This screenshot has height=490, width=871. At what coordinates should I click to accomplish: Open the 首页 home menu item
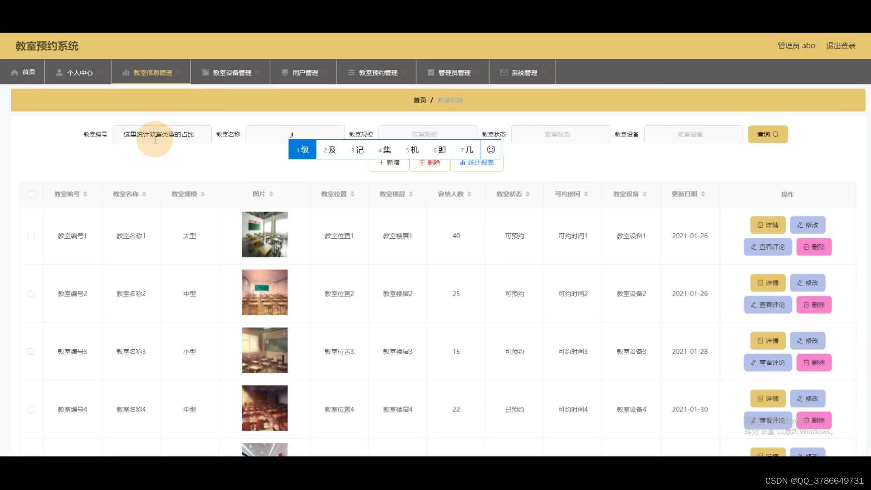23,72
